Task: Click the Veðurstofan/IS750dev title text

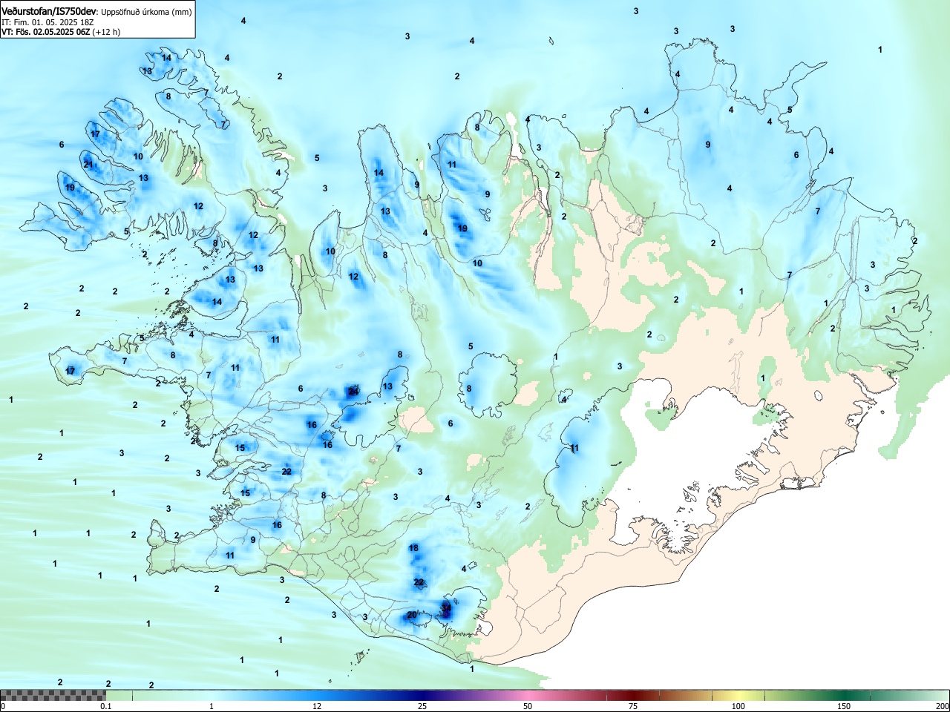Action: (x=48, y=11)
